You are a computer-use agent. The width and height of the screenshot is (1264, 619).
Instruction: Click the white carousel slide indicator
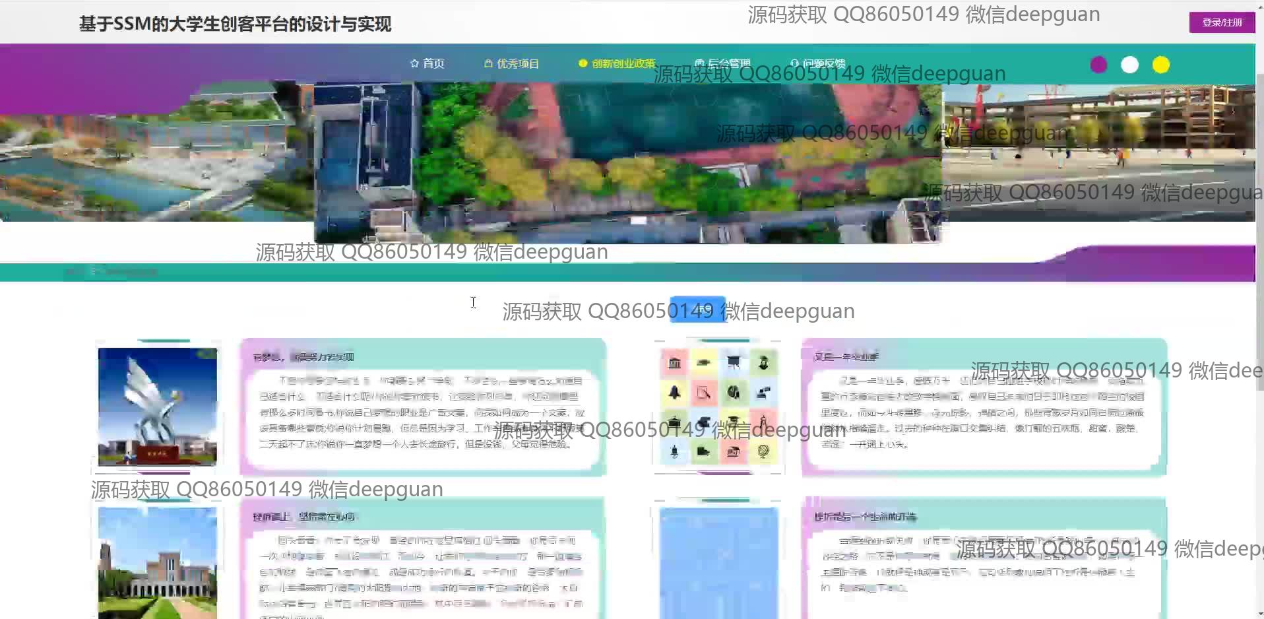point(638,220)
